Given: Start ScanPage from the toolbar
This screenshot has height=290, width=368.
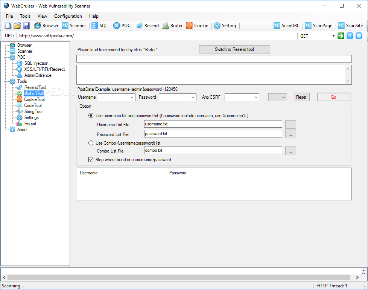Looking at the screenshot, I should pyautogui.click(x=318, y=26).
